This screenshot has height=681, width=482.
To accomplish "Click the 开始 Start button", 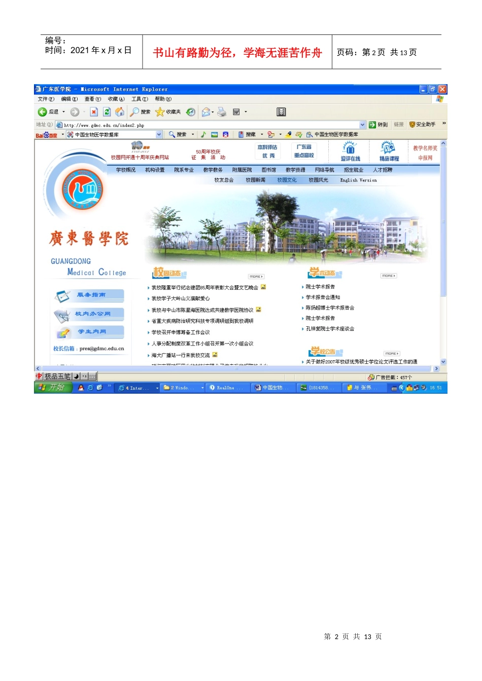I will click(53, 388).
